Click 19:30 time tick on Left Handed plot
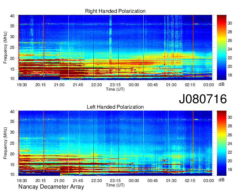Screen dimensions: 236x191 pos(22,181)
